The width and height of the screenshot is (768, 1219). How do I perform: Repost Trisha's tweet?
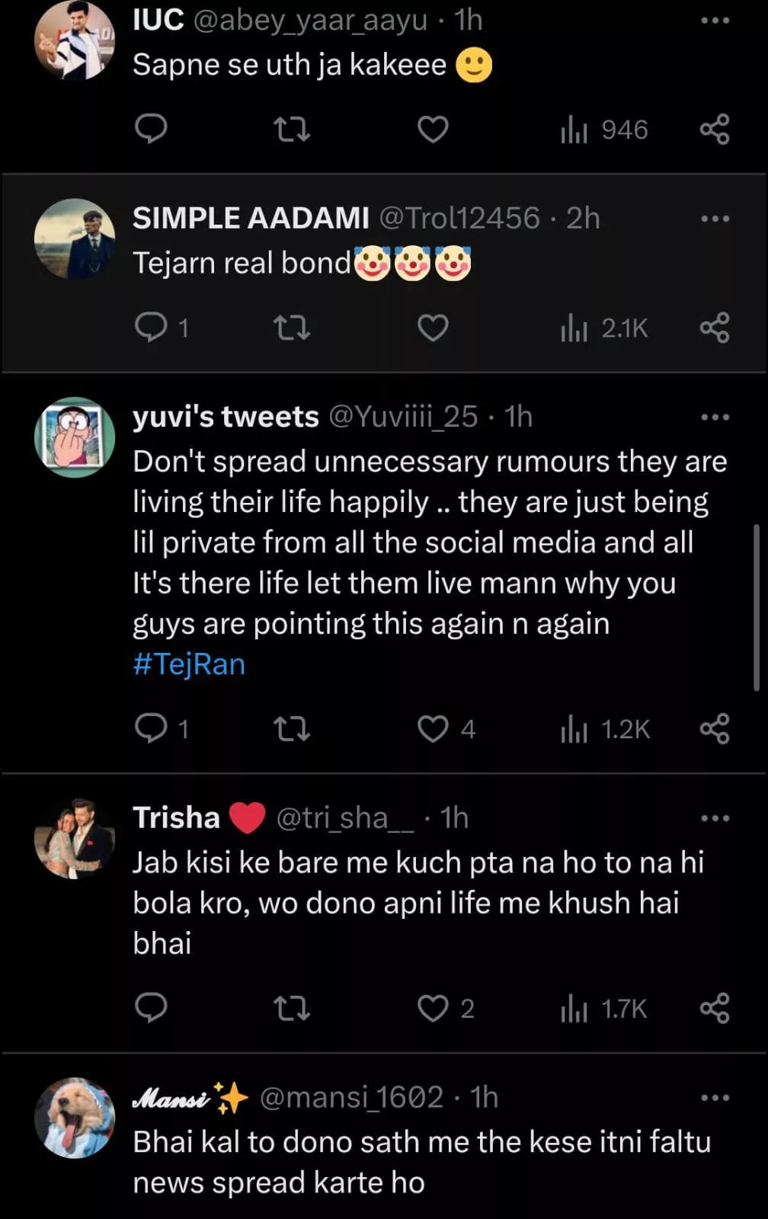pos(291,1009)
